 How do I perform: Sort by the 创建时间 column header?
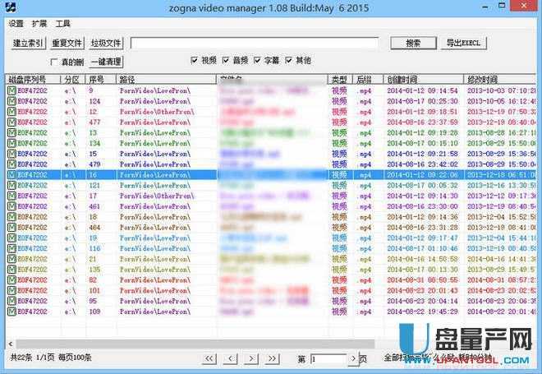424,80
